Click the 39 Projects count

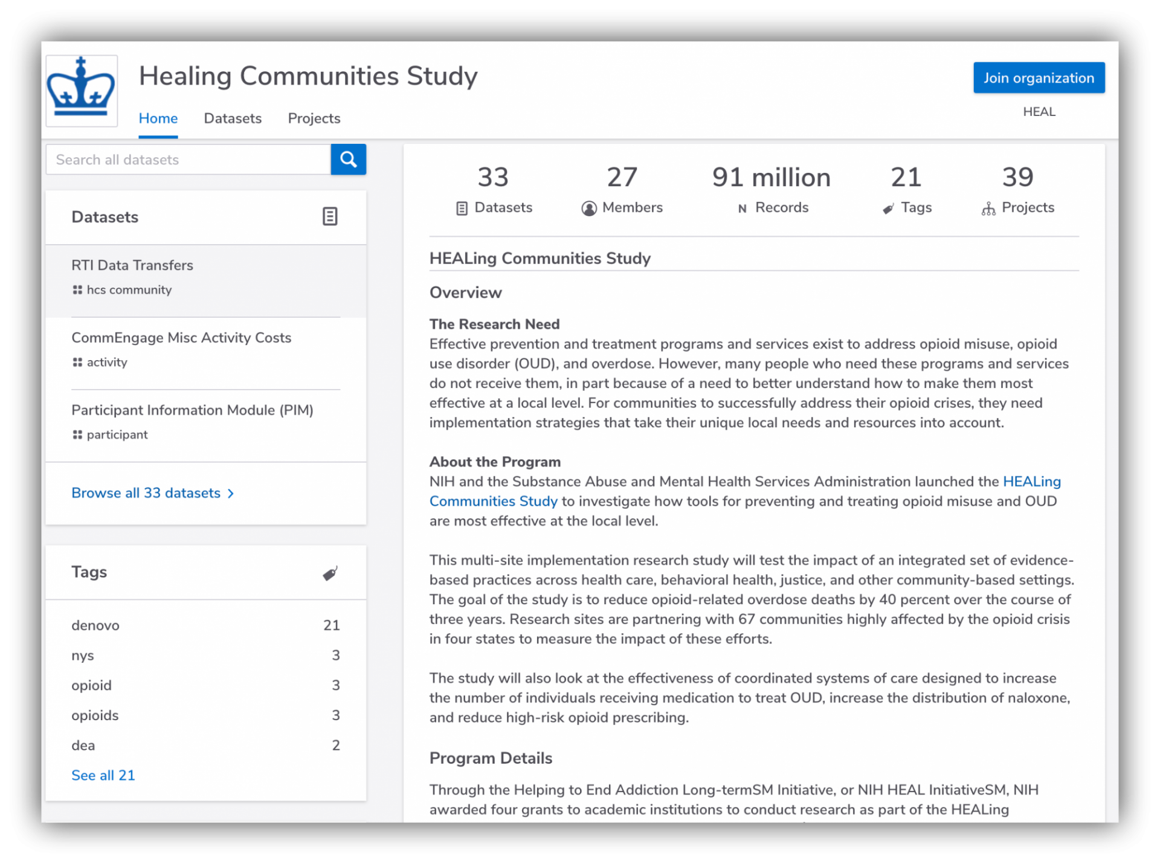(x=1018, y=178)
